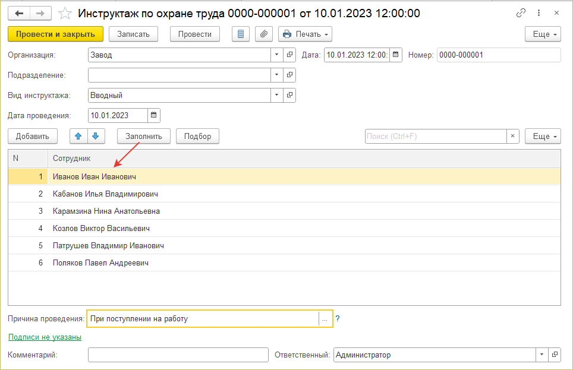Click the Записать button

[133, 34]
